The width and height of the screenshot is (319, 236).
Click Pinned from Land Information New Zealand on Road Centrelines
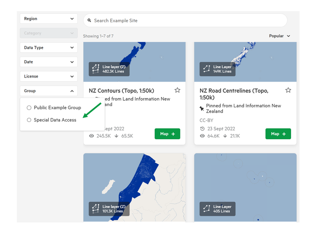243,108
